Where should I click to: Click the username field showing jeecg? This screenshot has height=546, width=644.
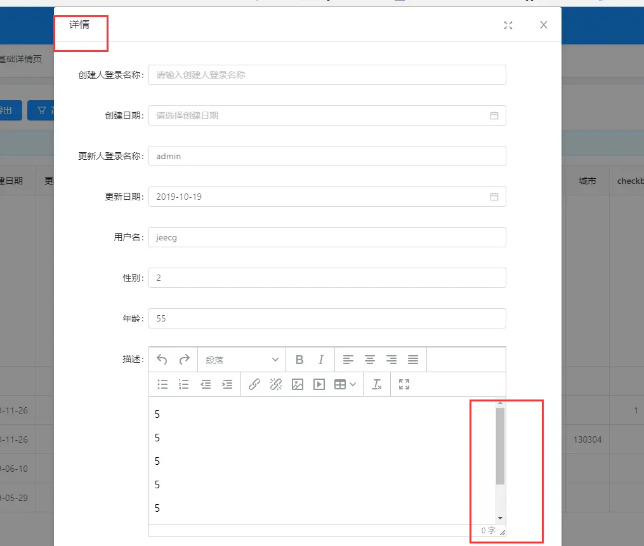[x=327, y=237]
